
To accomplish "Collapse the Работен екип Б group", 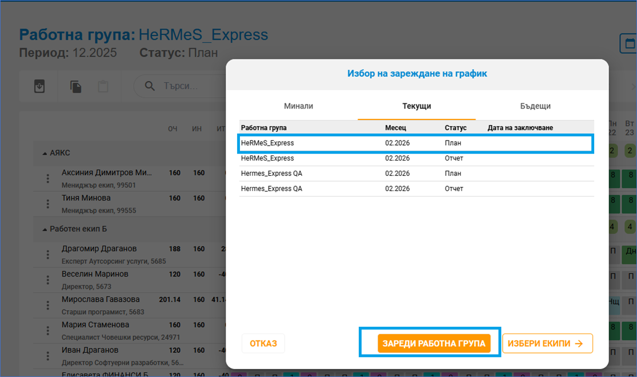I will click(45, 229).
